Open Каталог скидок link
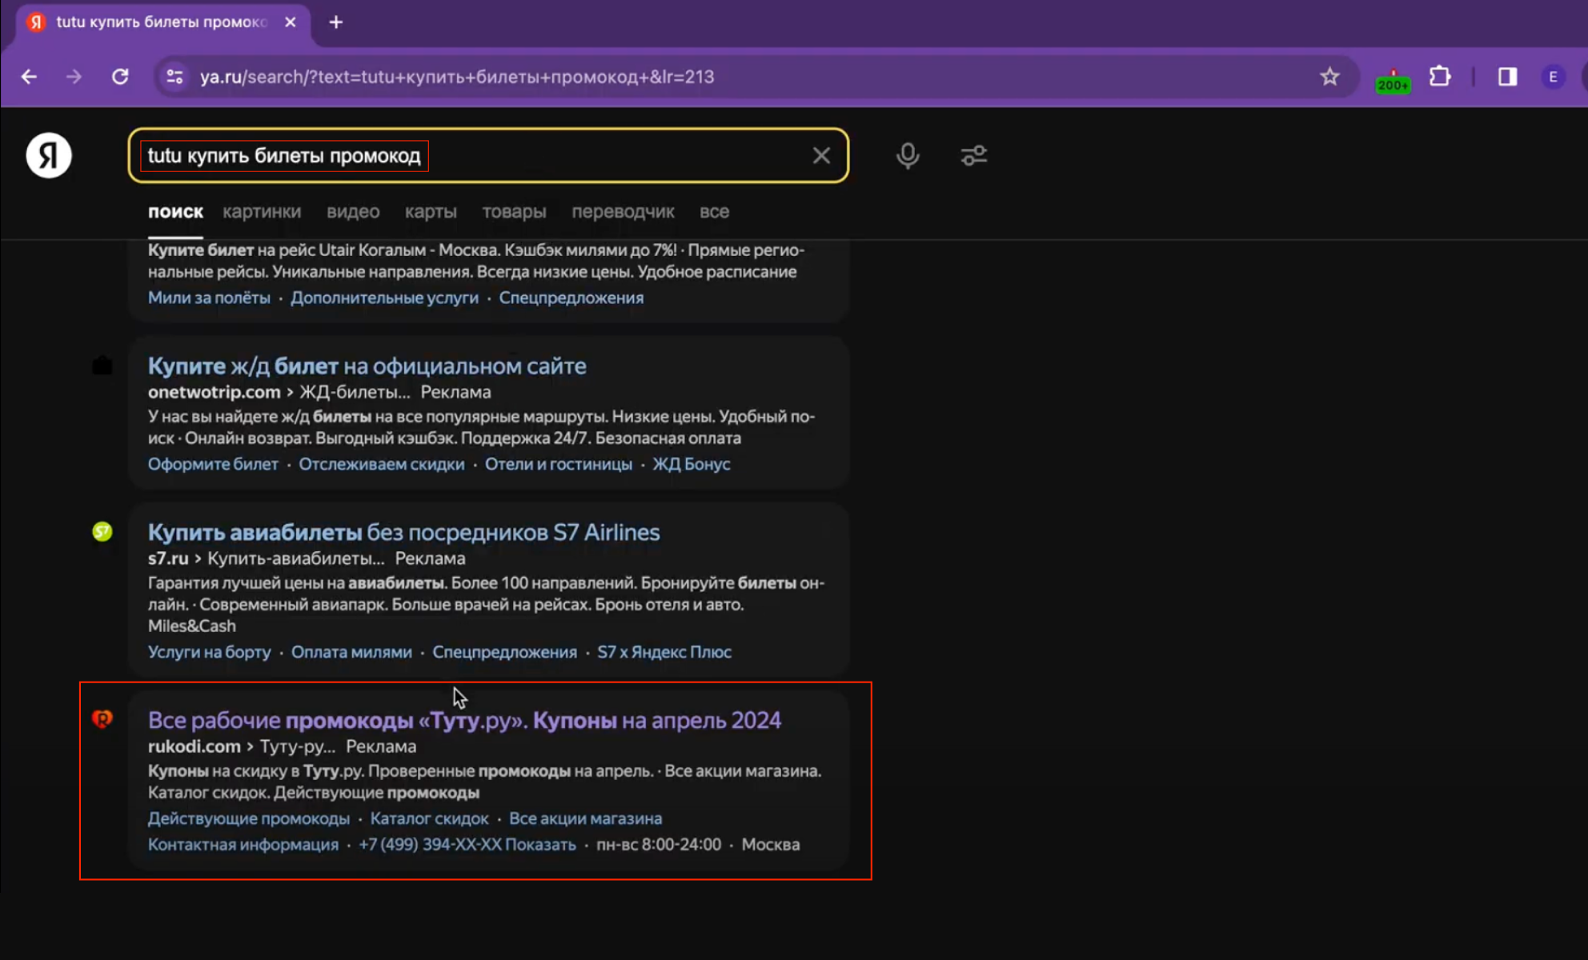Image resolution: width=1588 pixels, height=960 pixels. pos(429,818)
